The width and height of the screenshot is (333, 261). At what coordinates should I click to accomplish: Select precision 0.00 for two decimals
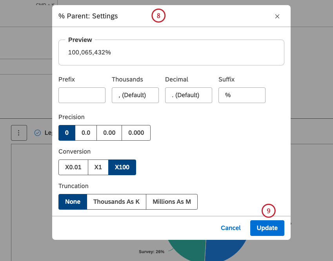click(x=109, y=133)
